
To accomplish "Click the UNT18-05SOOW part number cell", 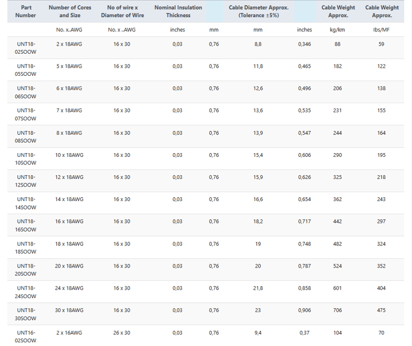I will 26,70.
